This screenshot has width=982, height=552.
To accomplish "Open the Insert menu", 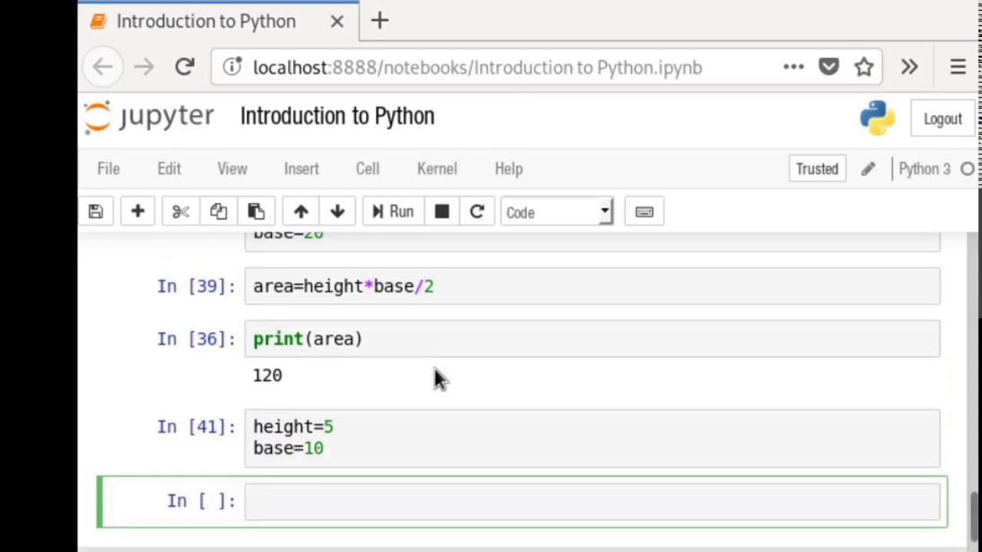I will click(x=302, y=169).
